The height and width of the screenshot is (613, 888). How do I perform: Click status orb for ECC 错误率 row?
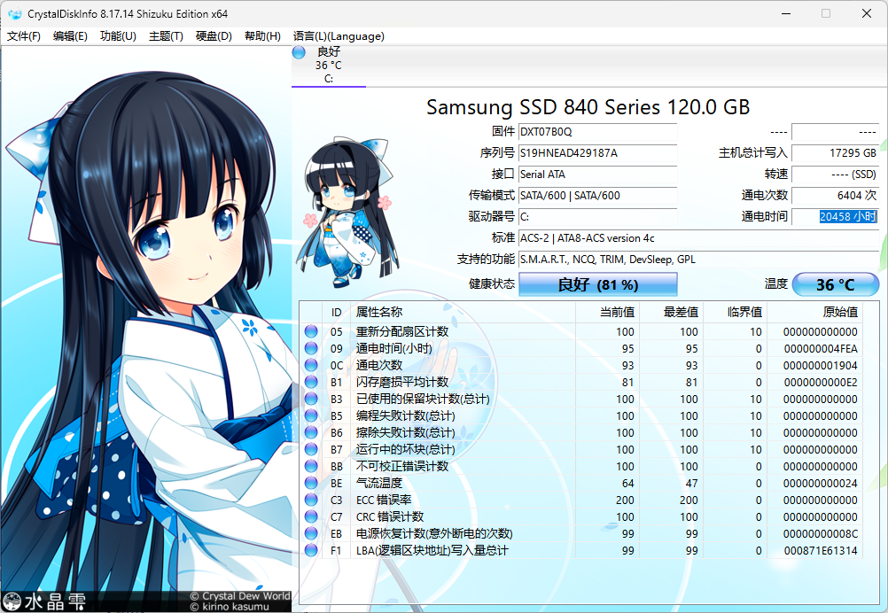coord(311,500)
